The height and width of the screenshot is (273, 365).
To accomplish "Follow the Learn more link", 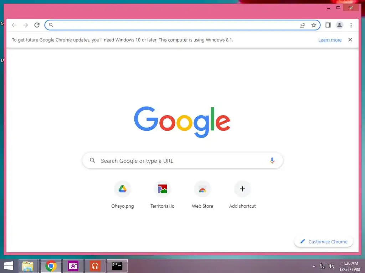I will tap(330, 40).
